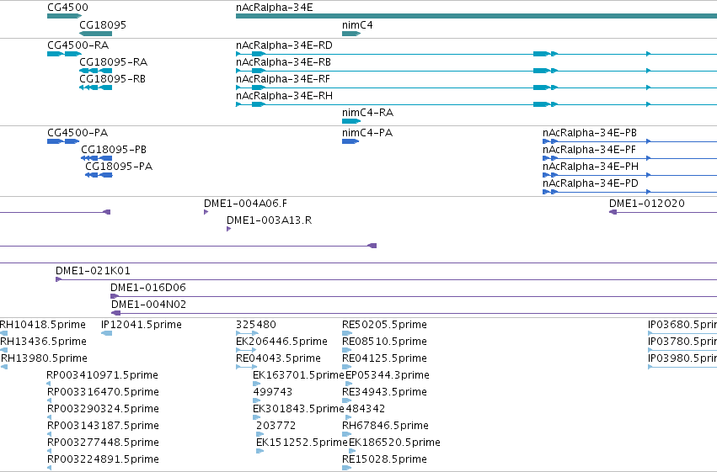The image size is (717, 472).
Task: Click the EK163701.5prime EST label
Action: pyautogui.click(x=298, y=375)
